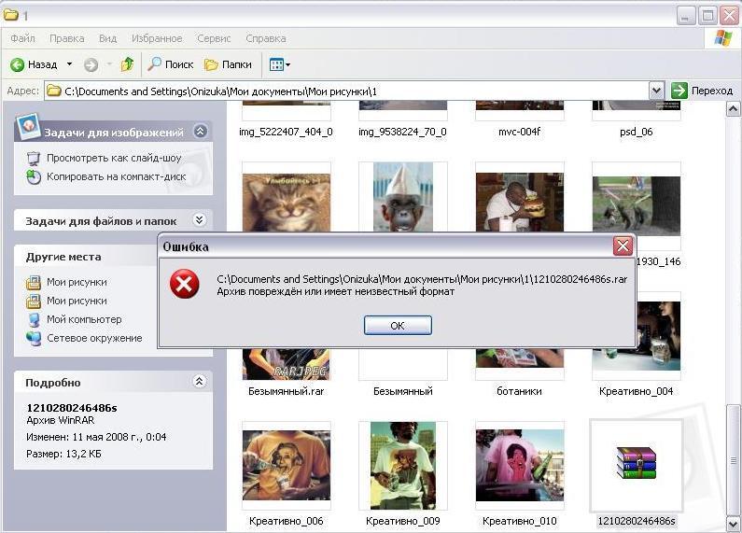Viewport: 742px width, 533px height.
Task: Expand the Задачи для файлов и папок panel
Action: pos(199,220)
